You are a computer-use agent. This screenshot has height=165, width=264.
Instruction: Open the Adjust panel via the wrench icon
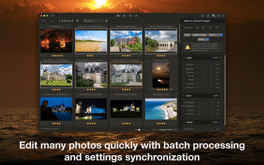pos(213,16)
